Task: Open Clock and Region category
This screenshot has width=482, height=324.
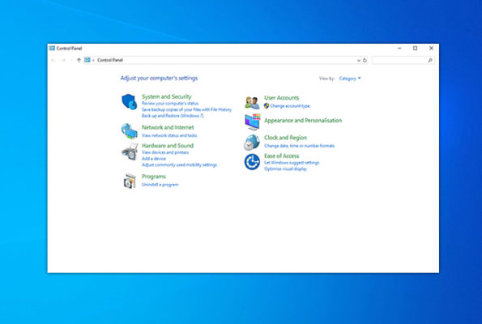Action: coord(285,138)
